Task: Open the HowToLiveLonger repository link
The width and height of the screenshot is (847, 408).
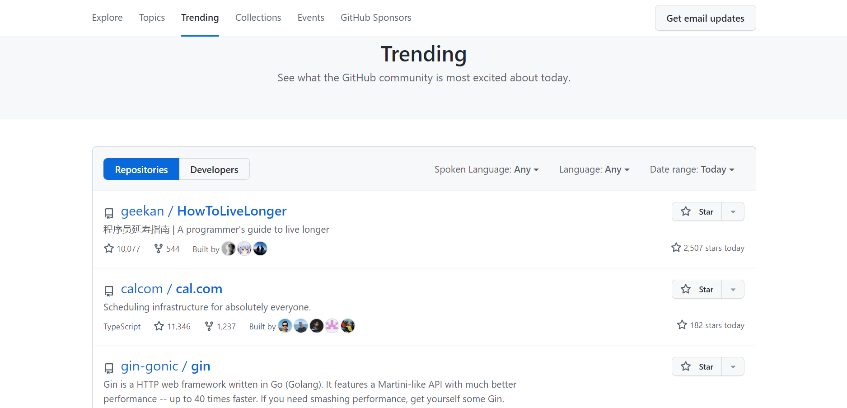Action: 232,211
